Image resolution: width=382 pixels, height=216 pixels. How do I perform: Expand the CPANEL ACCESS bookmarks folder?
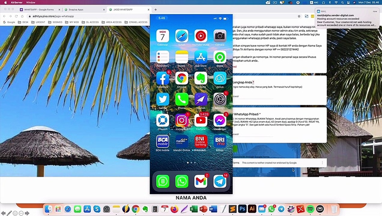pyautogui.click(x=136, y=22)
